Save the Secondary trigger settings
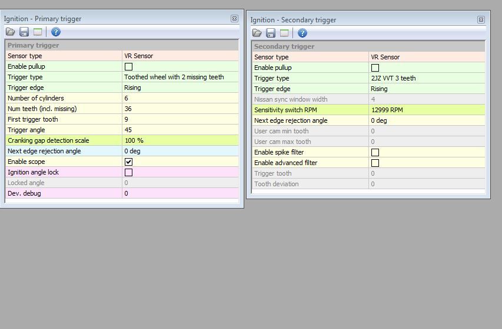Screen dimensions: 502x329 coord(271,33)
